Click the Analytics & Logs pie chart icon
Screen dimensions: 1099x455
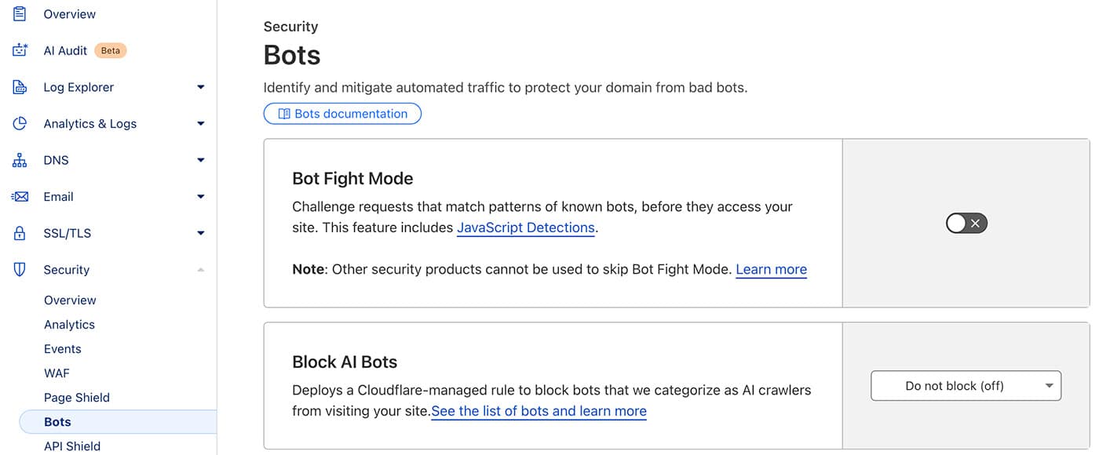point(20,123)
